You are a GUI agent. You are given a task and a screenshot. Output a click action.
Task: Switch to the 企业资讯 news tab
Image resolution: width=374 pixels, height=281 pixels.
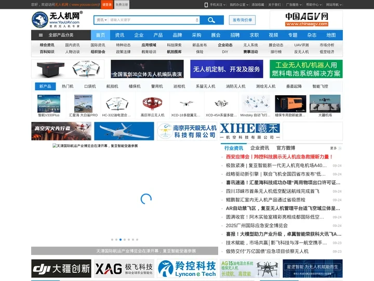tap(260, 148)
